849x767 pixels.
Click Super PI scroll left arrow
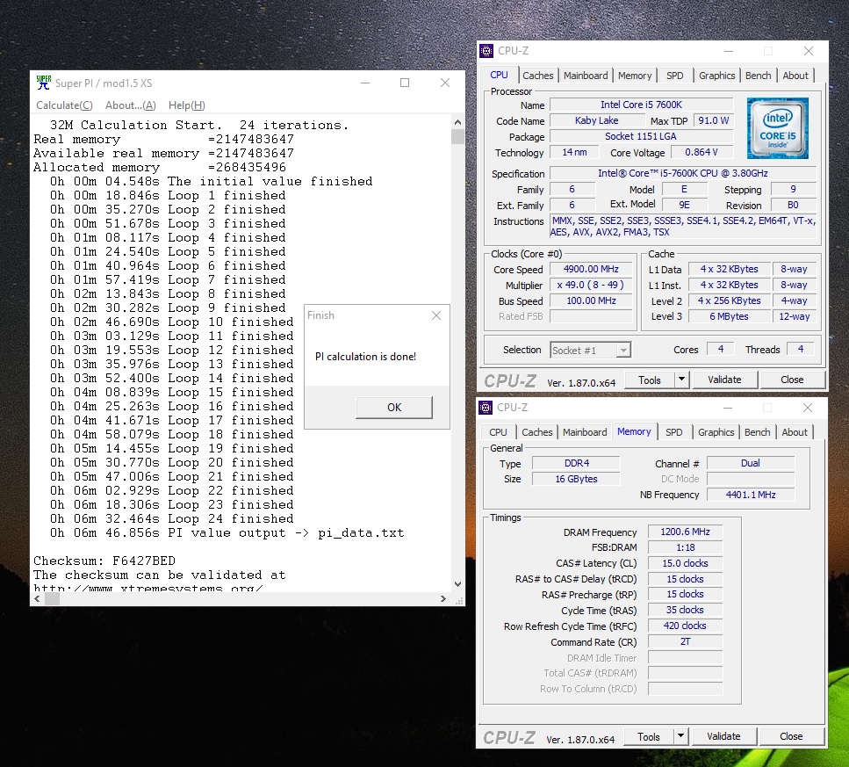click(x=38, y=598)
